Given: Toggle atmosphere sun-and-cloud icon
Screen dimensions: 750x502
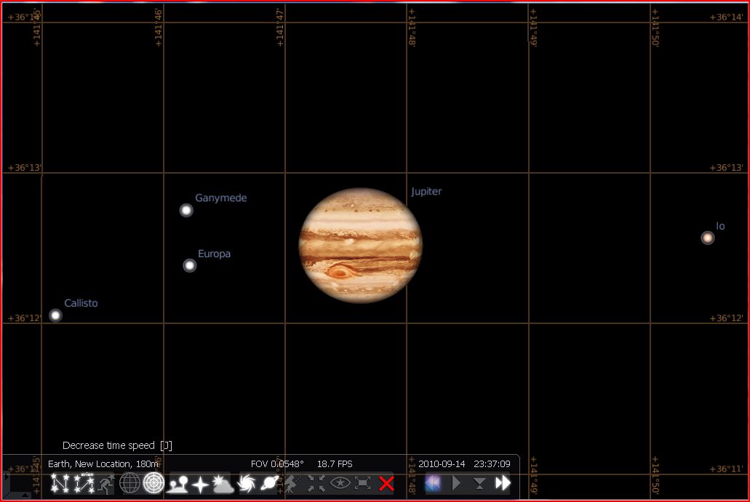Looking at the screenshot, I should pos(223,484).
